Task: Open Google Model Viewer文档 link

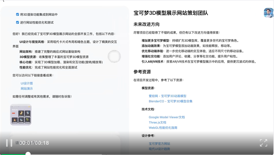Action: 167,117
